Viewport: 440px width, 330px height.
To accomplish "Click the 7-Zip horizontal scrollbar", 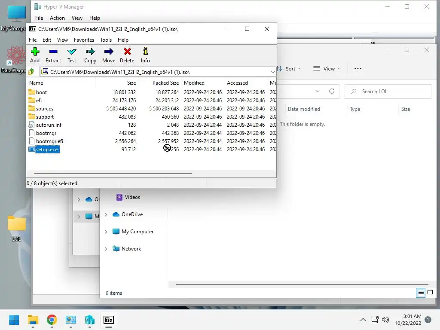I will pos(113,174).
